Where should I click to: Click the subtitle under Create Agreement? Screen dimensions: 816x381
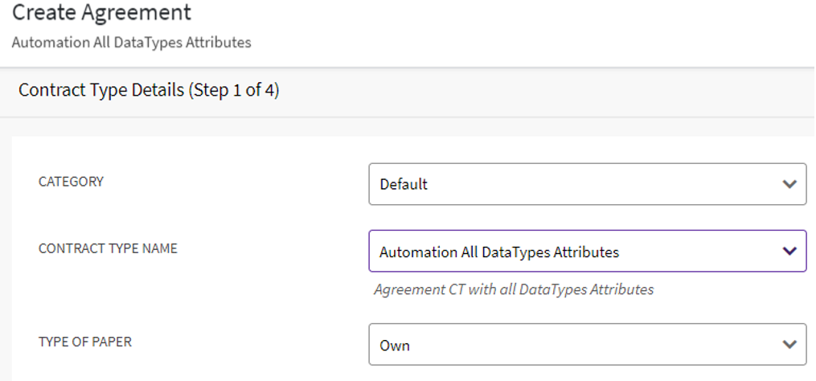point(131,43)
